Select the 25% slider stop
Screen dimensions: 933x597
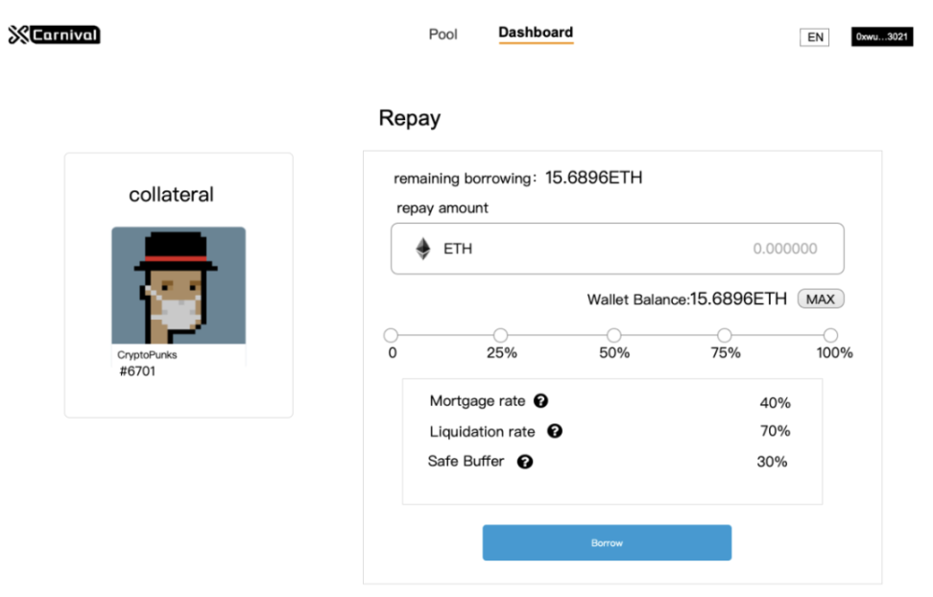pos(500,335)
